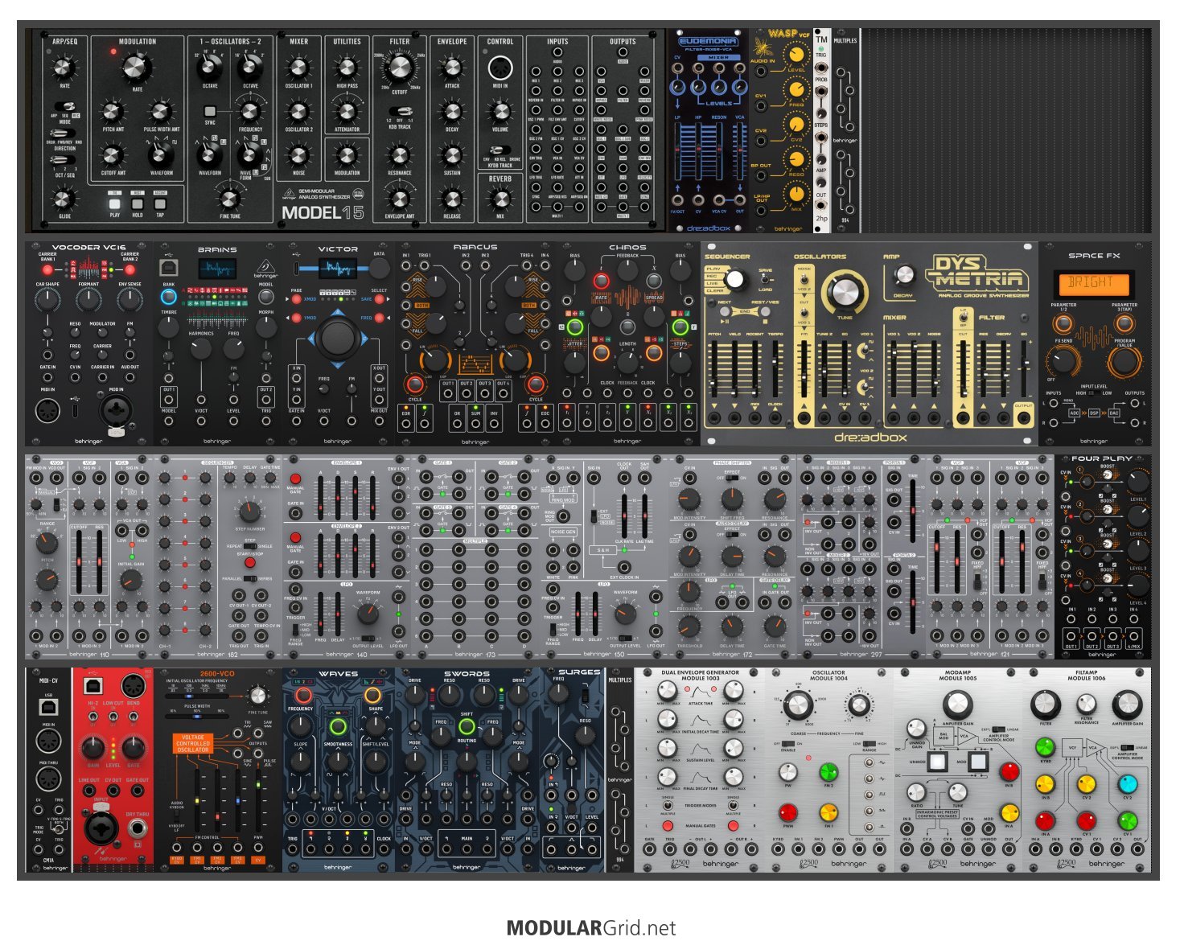Click the USB port on the Vocoder VC16
This screenshot has height=945, width=1184.
click(x=75, y=409)
